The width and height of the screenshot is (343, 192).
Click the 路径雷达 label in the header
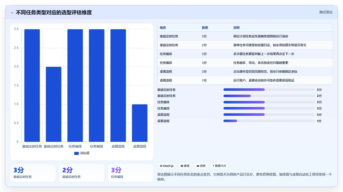pos(326,12)
